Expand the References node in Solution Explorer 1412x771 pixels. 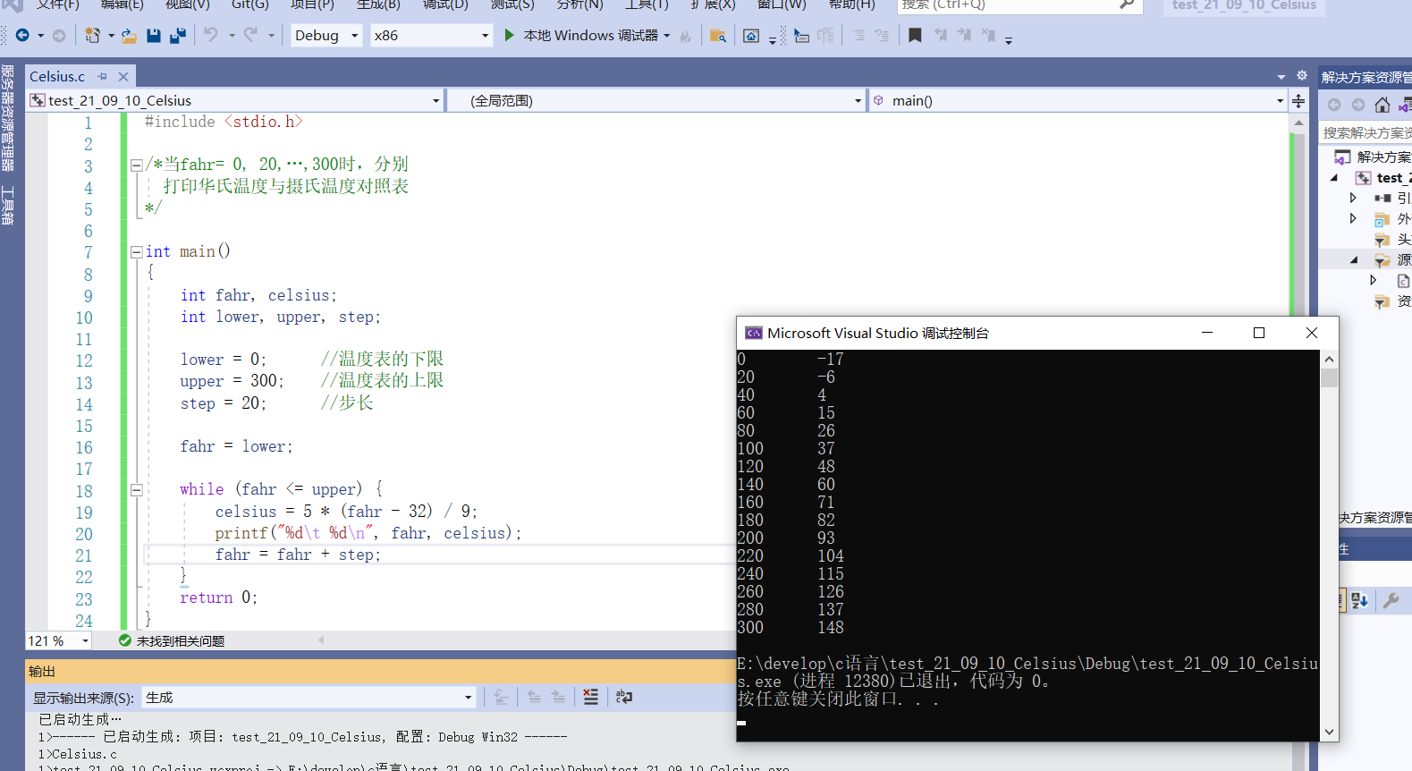click(1353, 198)
